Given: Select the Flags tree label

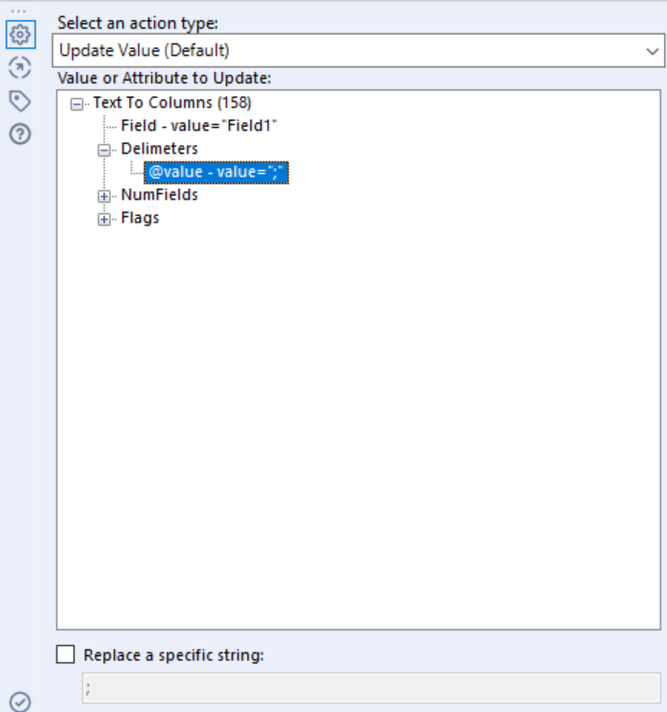Looking at the screenshot, I should tap(140, 219).
